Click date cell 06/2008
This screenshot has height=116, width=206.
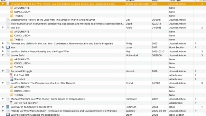point(156,55)
